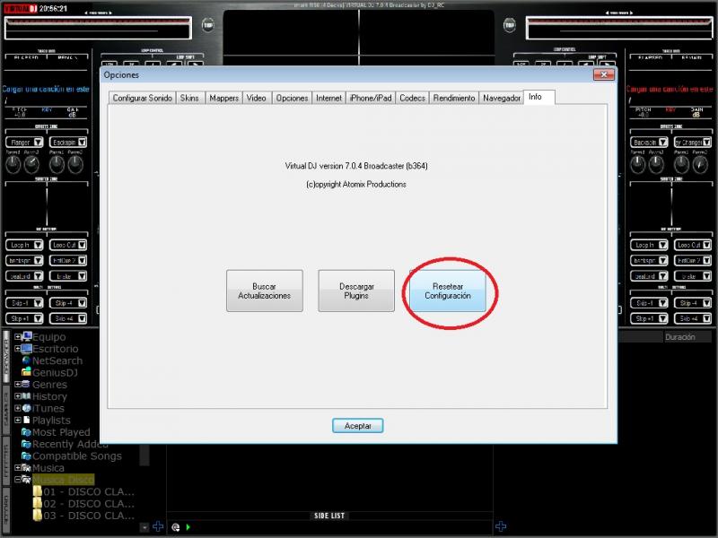Open the right deck brake dropdown
This screenshot has width=718, height=538.
[x=706, y=276]
